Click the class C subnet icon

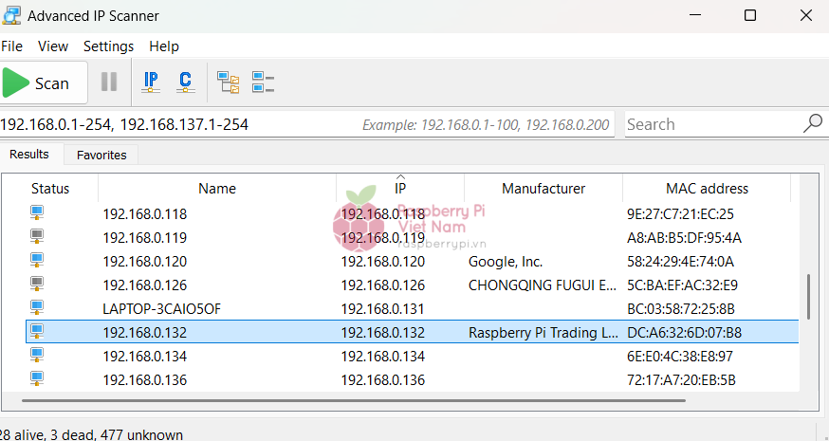click(186, 83)
